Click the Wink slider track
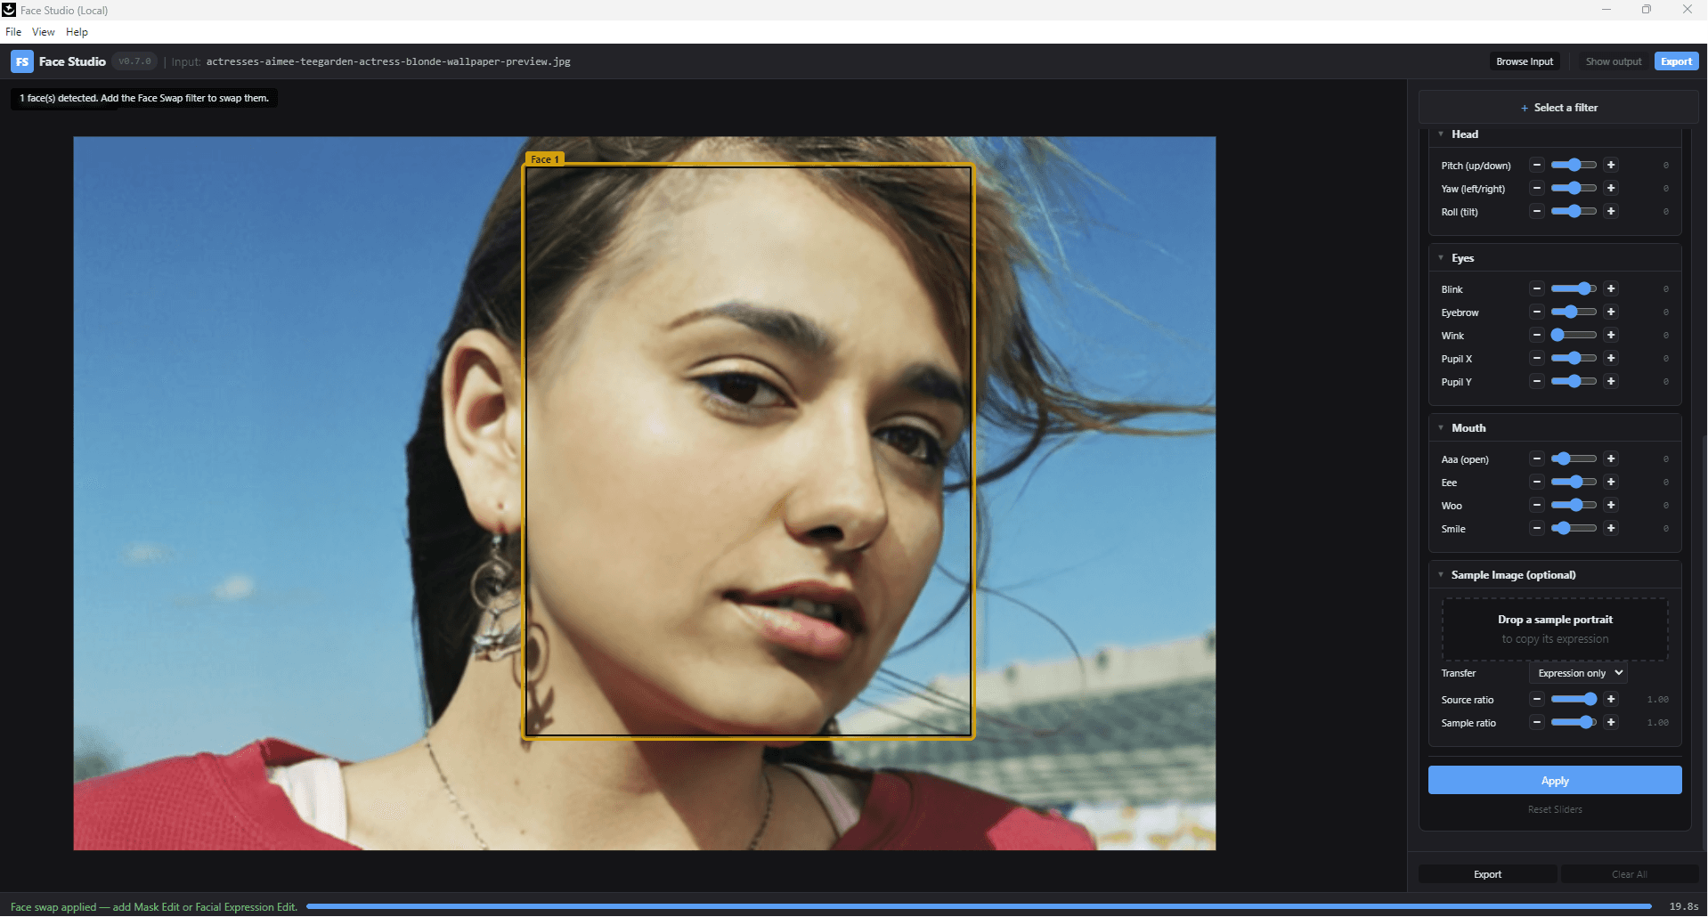The image size is (1708, 917). [1574, 336]
